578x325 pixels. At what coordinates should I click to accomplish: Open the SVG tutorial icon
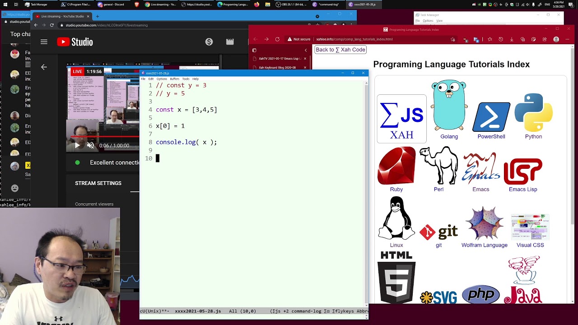tap(438, 297)
